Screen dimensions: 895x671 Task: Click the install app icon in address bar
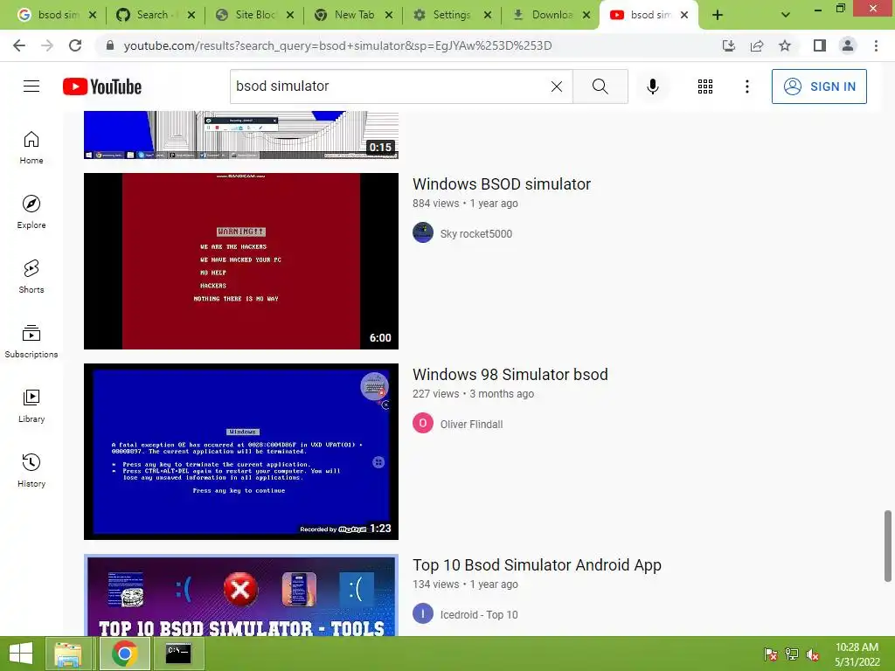tap(729, 45)
